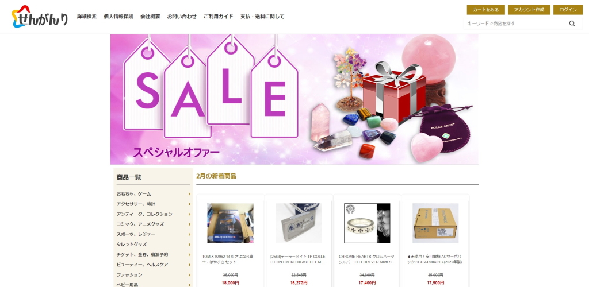This screenshot has width=589, height=287.
Task: Open the CHROME HEARTS product title link
Action: pyautogui.click(x=366, y=259)
